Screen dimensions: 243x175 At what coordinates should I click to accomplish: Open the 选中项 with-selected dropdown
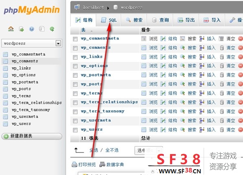pos(149,150)
